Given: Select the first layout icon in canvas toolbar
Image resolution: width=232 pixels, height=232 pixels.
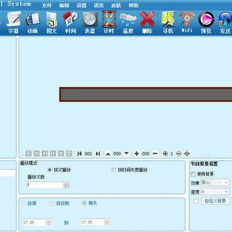Looking at the screenshot, I should 28,153.
